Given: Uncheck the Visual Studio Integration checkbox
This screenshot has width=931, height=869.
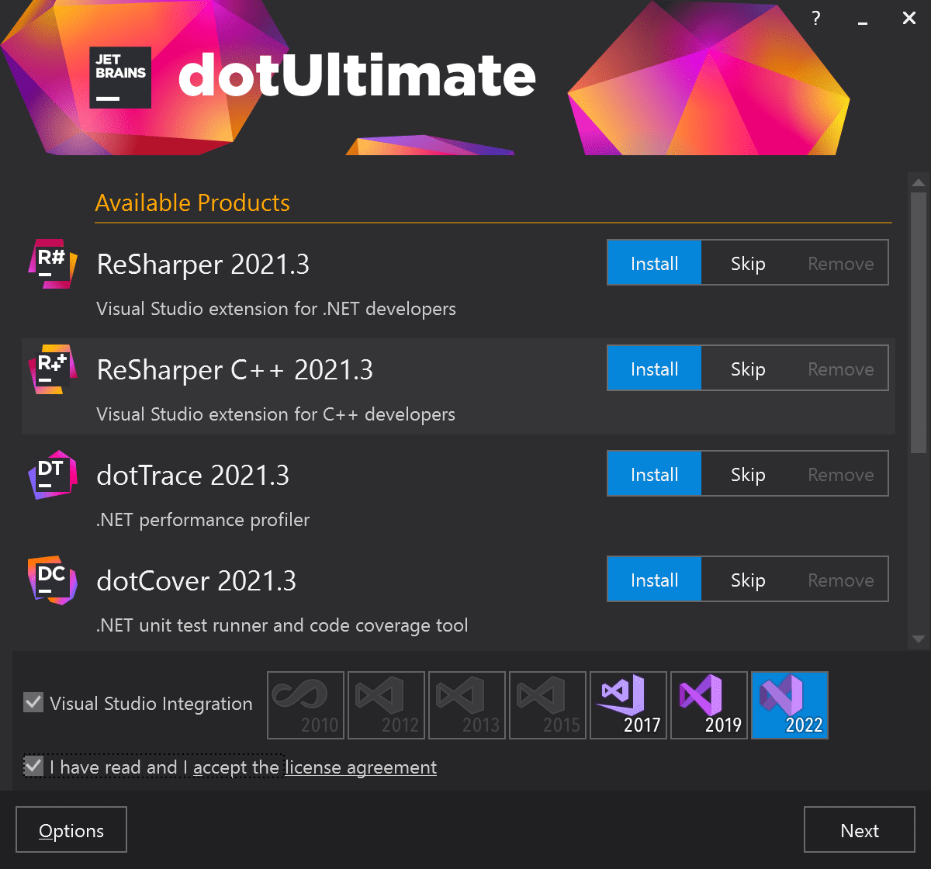Looking at the screenshot, I should [33, 704].
